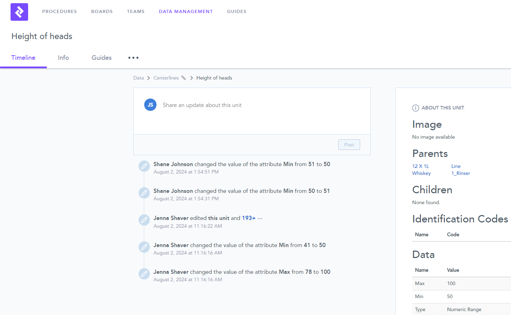511x315 pixels.
Task: Open the Procedures menu
Action: 59,12
